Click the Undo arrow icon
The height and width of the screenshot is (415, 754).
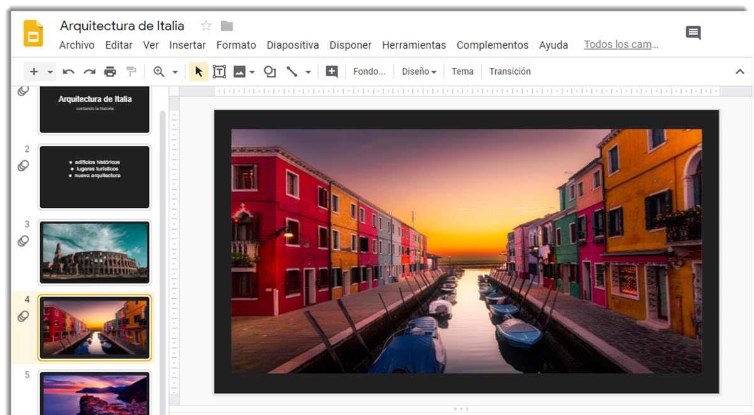click(x=68, y=72)
